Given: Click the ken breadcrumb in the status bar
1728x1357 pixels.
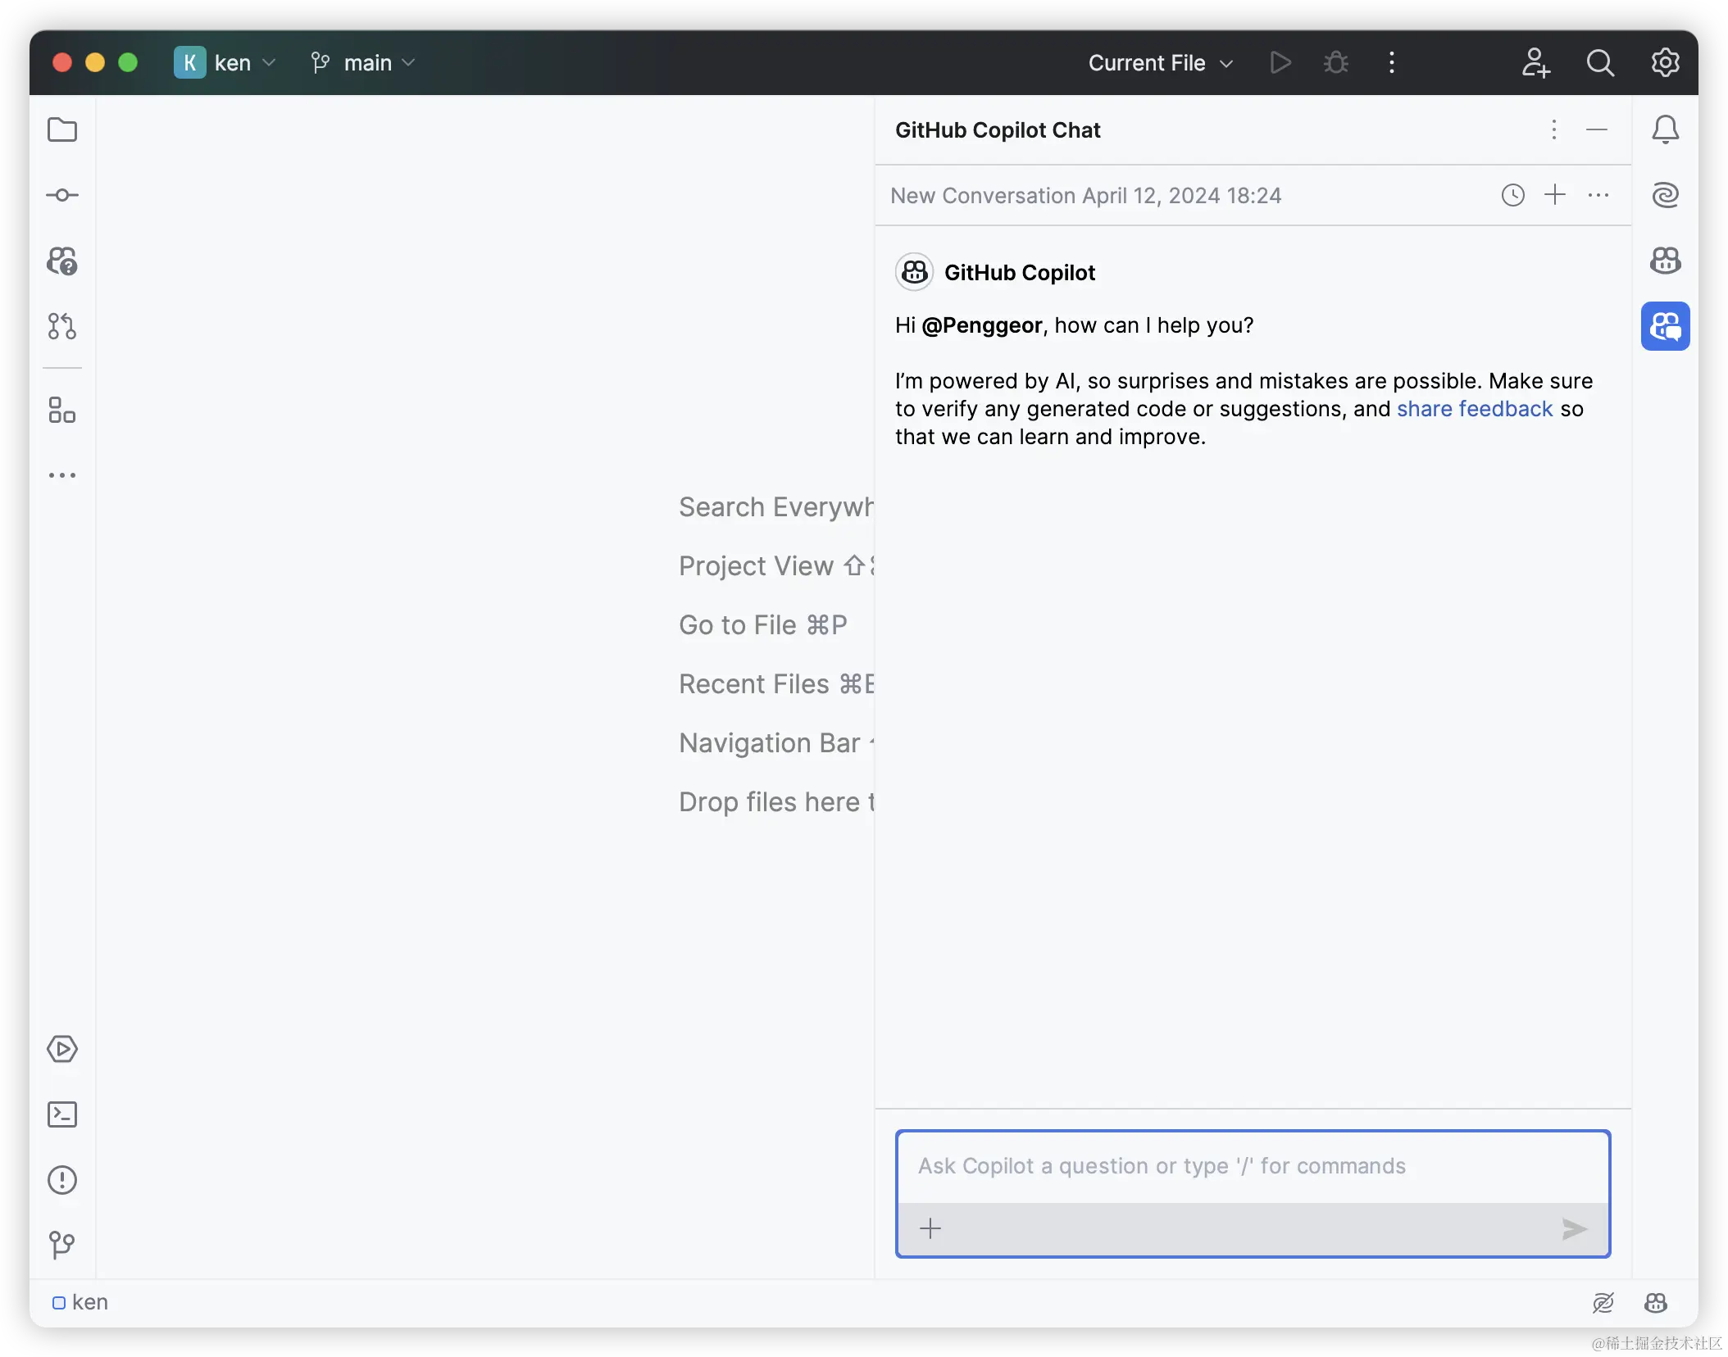Looking at the screenshot, I should tap(80, 1303).
